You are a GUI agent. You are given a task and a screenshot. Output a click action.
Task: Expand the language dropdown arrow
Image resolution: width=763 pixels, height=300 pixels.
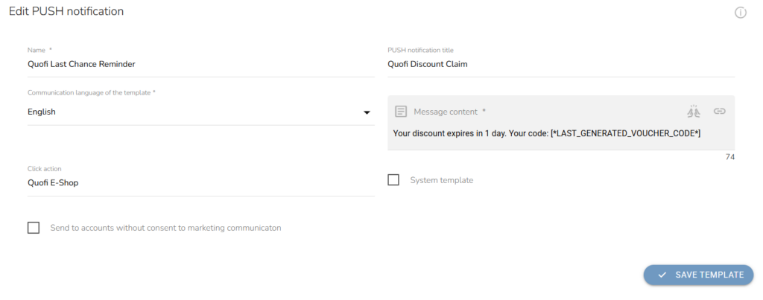(367, 112)
